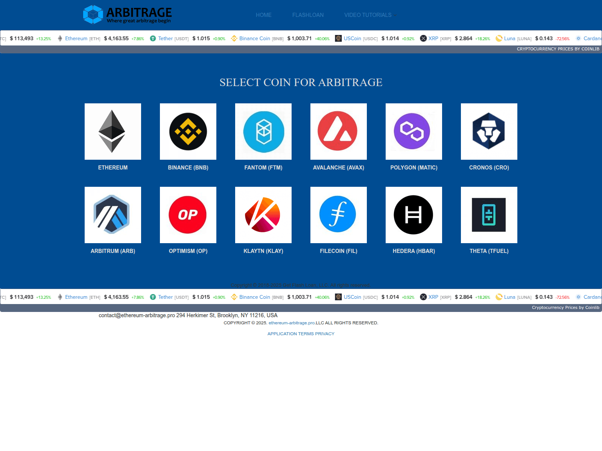Screen dimensions: 602x451
Task: Click the $4,163.55 Ethereum price in top ticker
Action: pos(116,38)
